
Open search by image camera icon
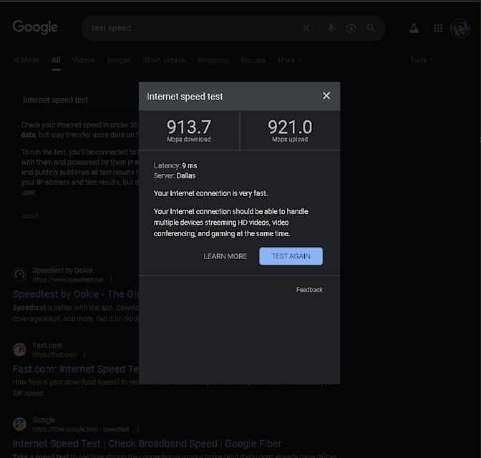[x=351, y=28]
